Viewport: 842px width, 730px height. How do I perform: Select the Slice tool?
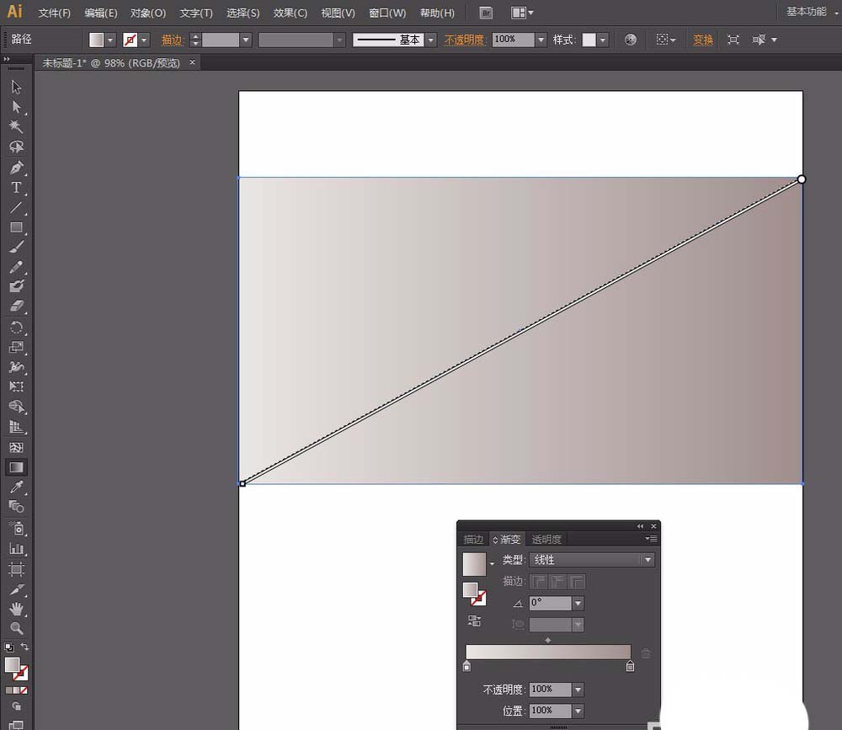(16, 589)
